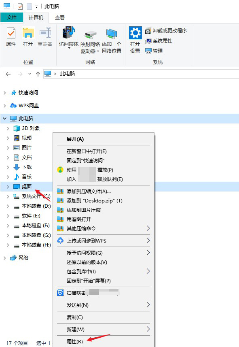Open Include in library (包含到库中) submenu
The width and height of the screenshot is (239, 347).
click(104, 272)
